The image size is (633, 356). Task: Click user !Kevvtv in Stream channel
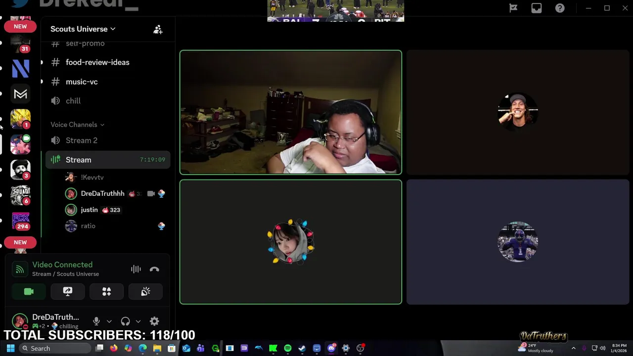(92, 177)
